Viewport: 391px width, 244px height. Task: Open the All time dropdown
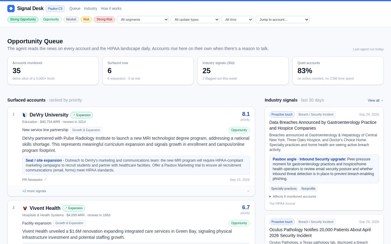coord(237,20)
